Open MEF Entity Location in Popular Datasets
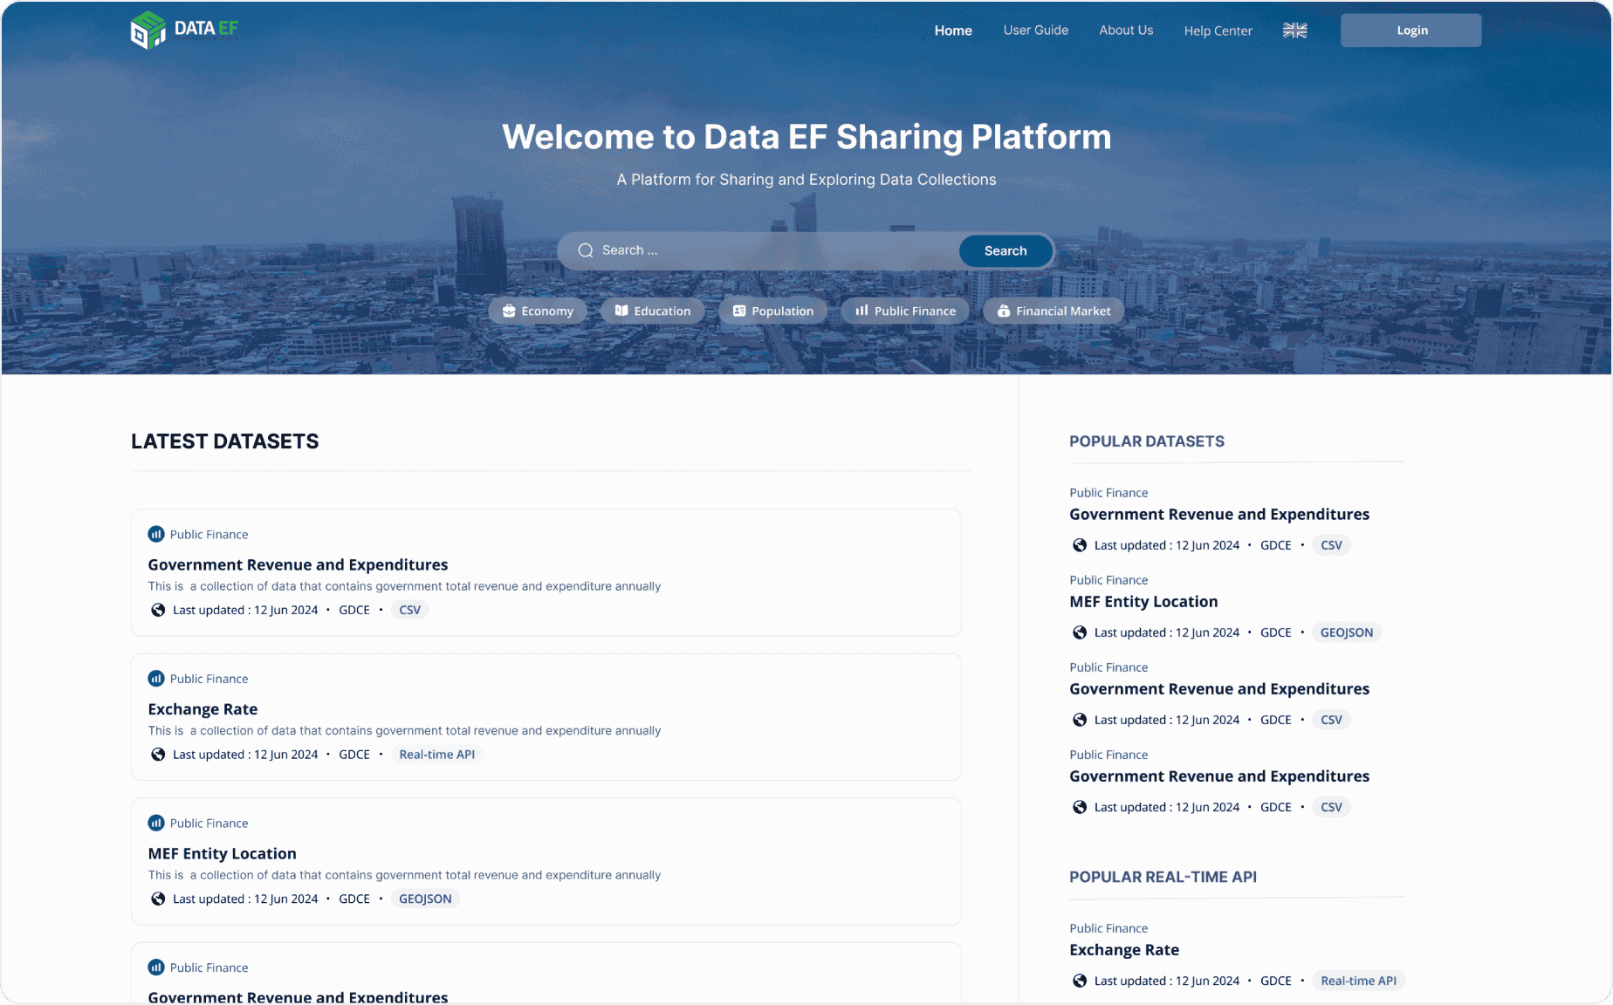The width and height of the screenshot is (1613, 1005). [x=1143, y=601]
